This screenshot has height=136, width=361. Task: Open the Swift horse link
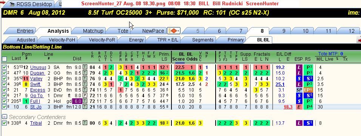tap(35, 84)
